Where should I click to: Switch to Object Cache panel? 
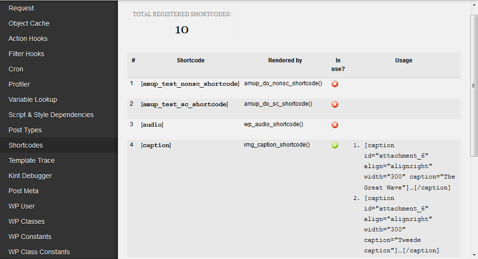[29, 23]
